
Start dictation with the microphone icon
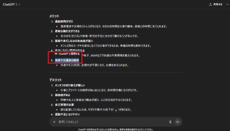(x=170, y=122)
